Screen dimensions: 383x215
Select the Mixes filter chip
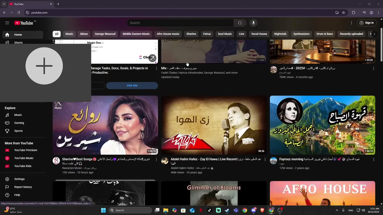point(84,34)
